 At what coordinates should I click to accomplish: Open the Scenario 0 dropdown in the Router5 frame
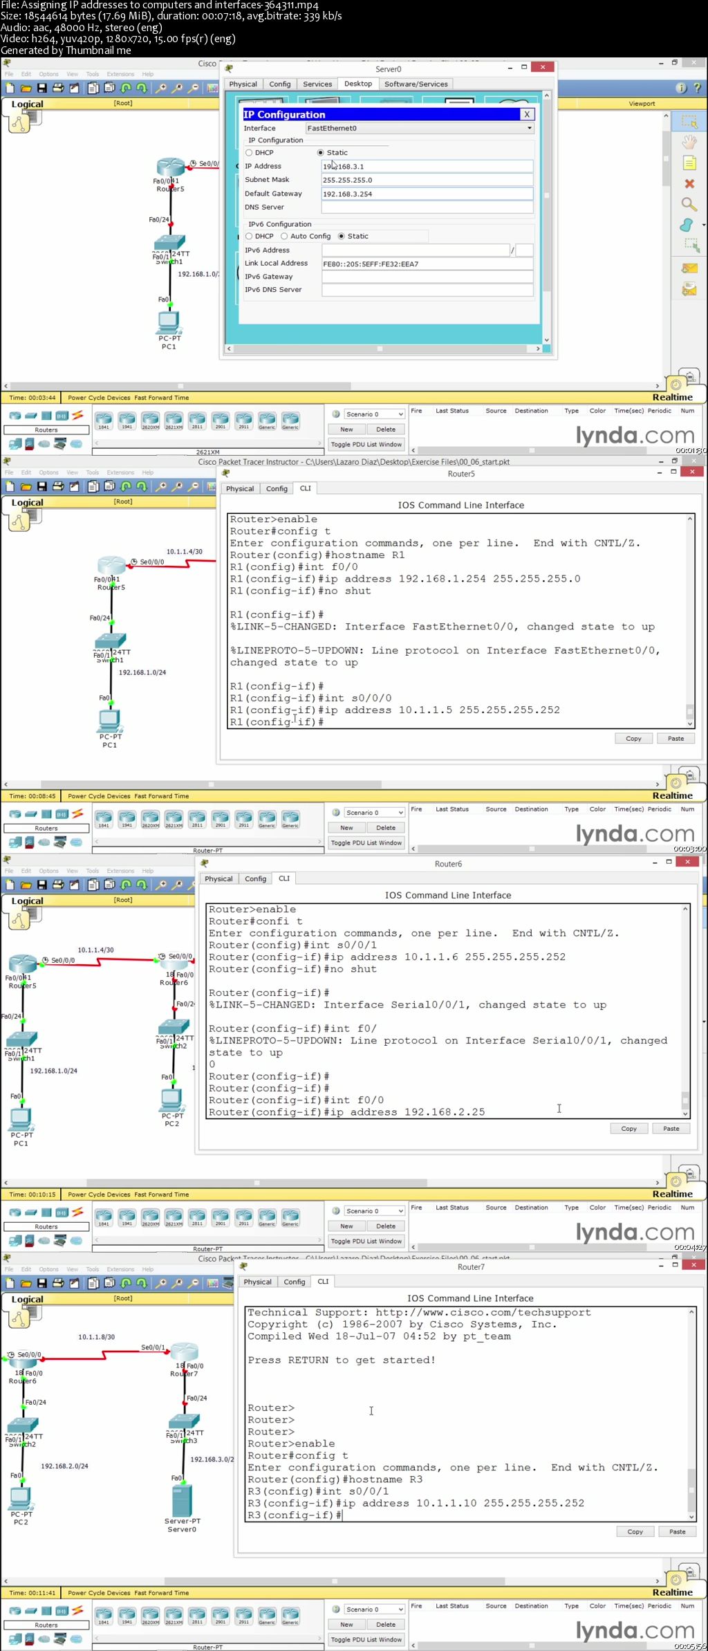[x=373, y=813]
